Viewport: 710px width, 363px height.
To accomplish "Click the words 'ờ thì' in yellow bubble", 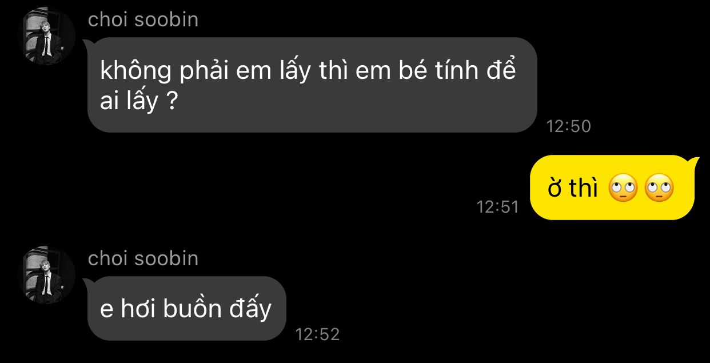I will [573, 189].
